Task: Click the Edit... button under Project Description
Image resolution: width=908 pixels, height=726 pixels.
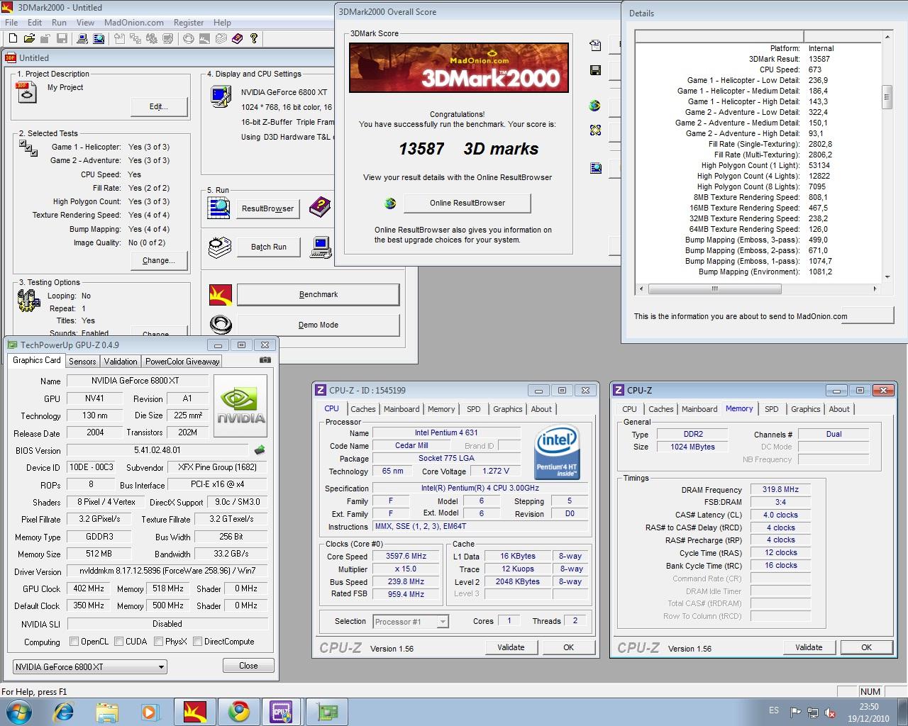Action: pos(159,106)
